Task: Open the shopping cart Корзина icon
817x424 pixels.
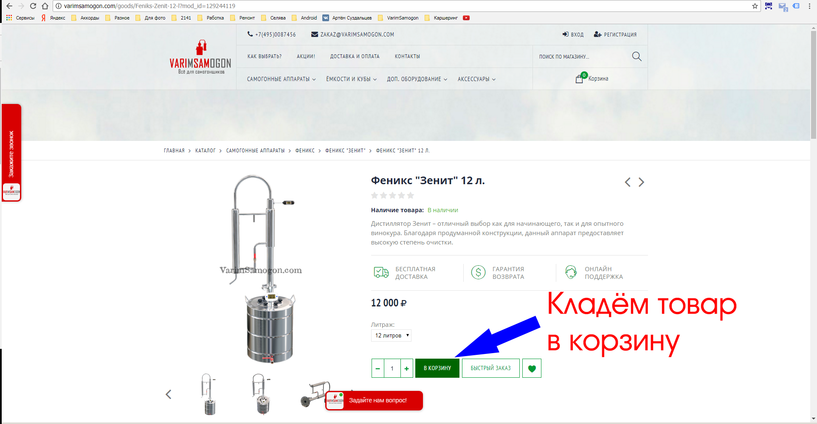Action: tap(579, 79)
